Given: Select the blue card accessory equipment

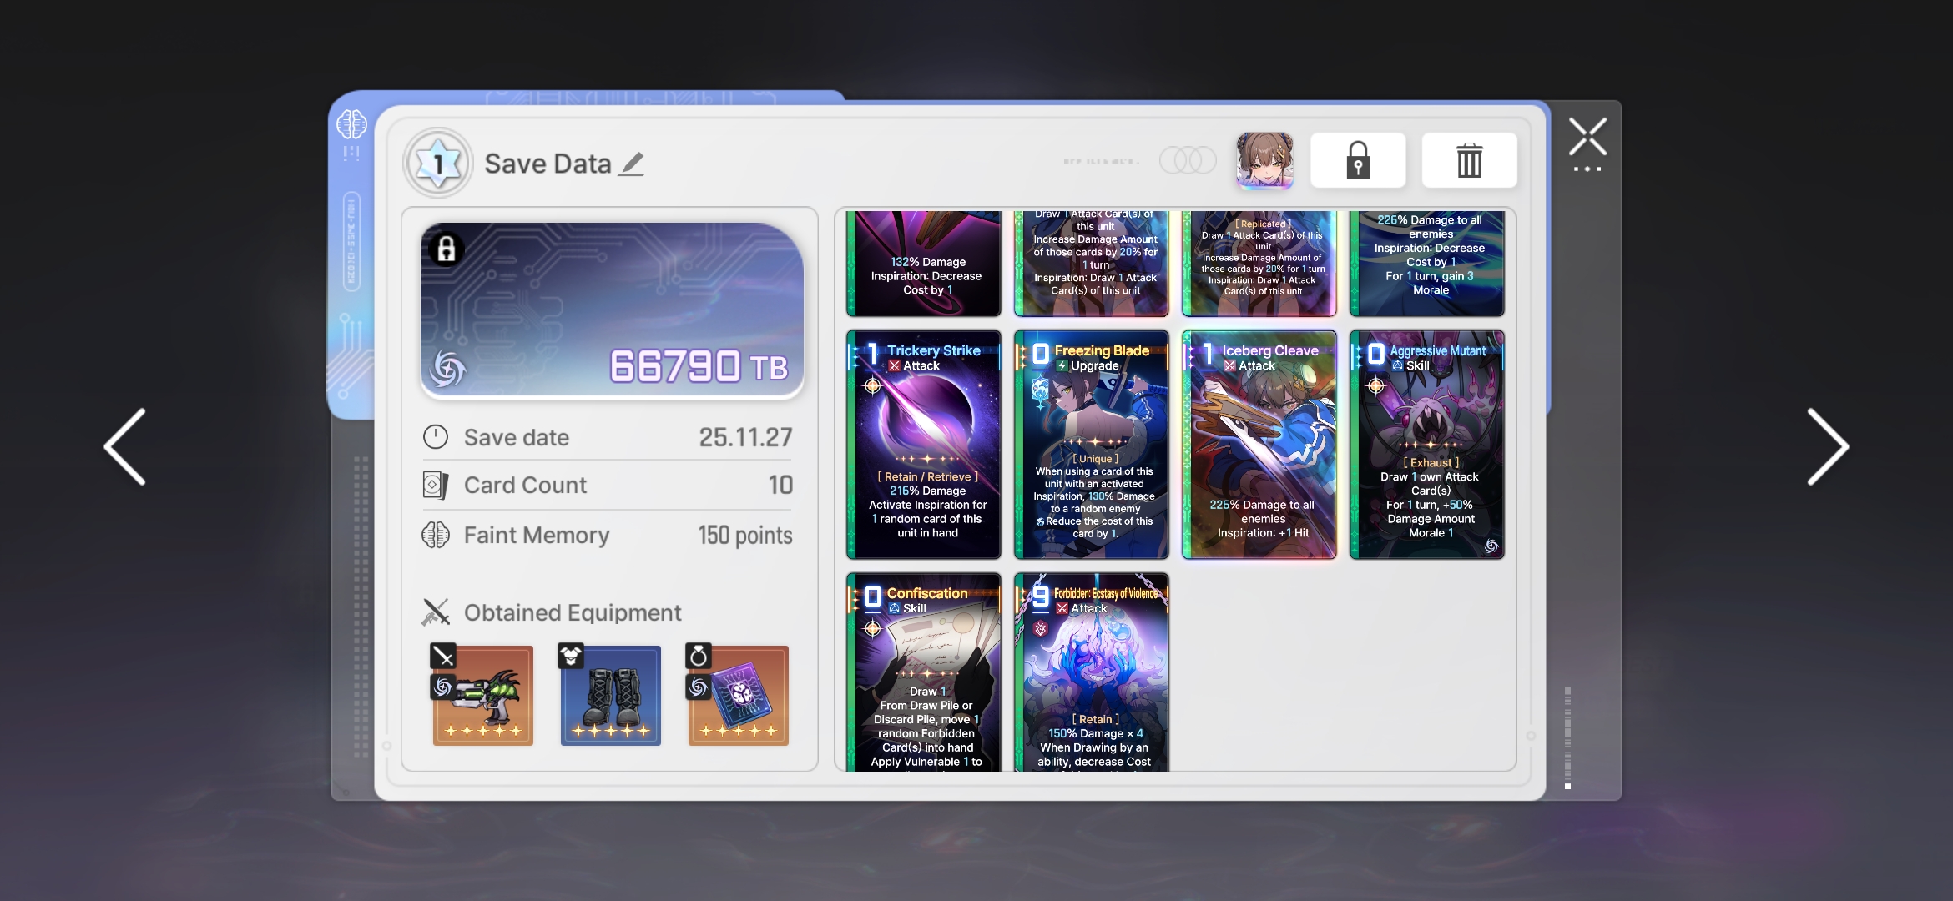Looking at the screenshot, I should 738,695.
